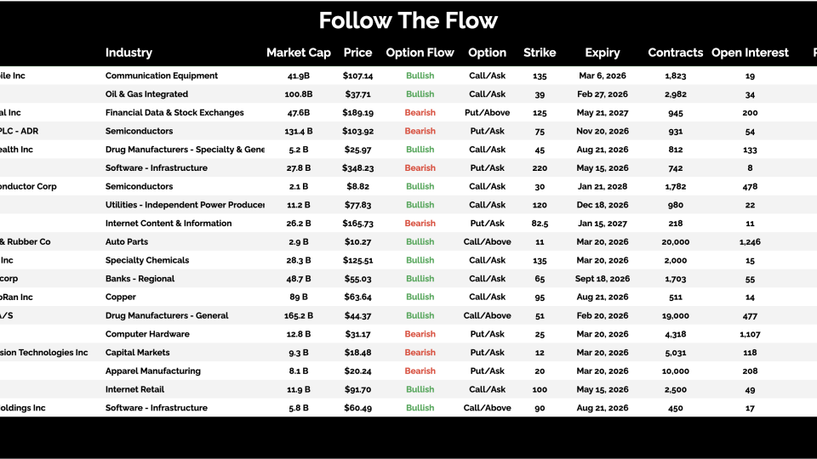Select the Internet Retail industry cell

[x=134, y=389]
